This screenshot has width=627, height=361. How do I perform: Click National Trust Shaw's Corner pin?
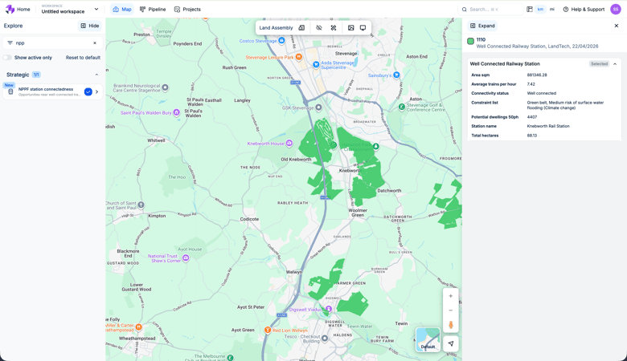[x=186, y=258]
